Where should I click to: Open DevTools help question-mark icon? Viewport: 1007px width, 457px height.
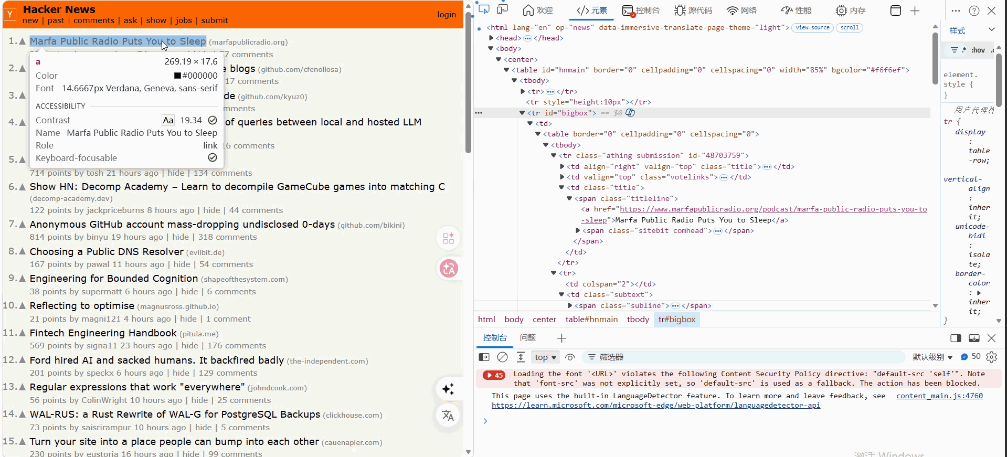974,10
